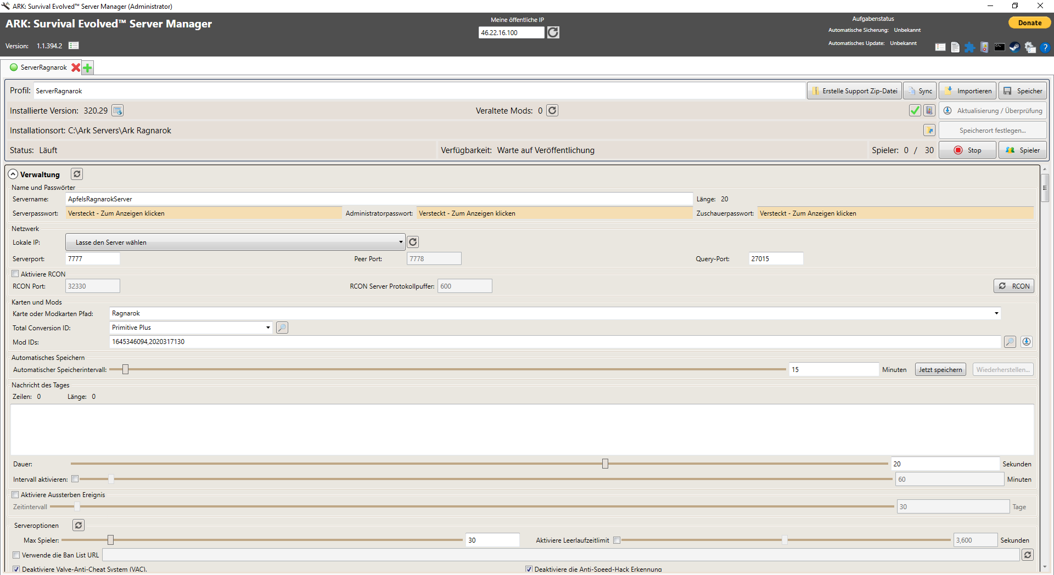The image size is (1054, 575).
Task: Click the Nachricht des Tages text area
Action: pyautogui.click(x=522, y=430)
